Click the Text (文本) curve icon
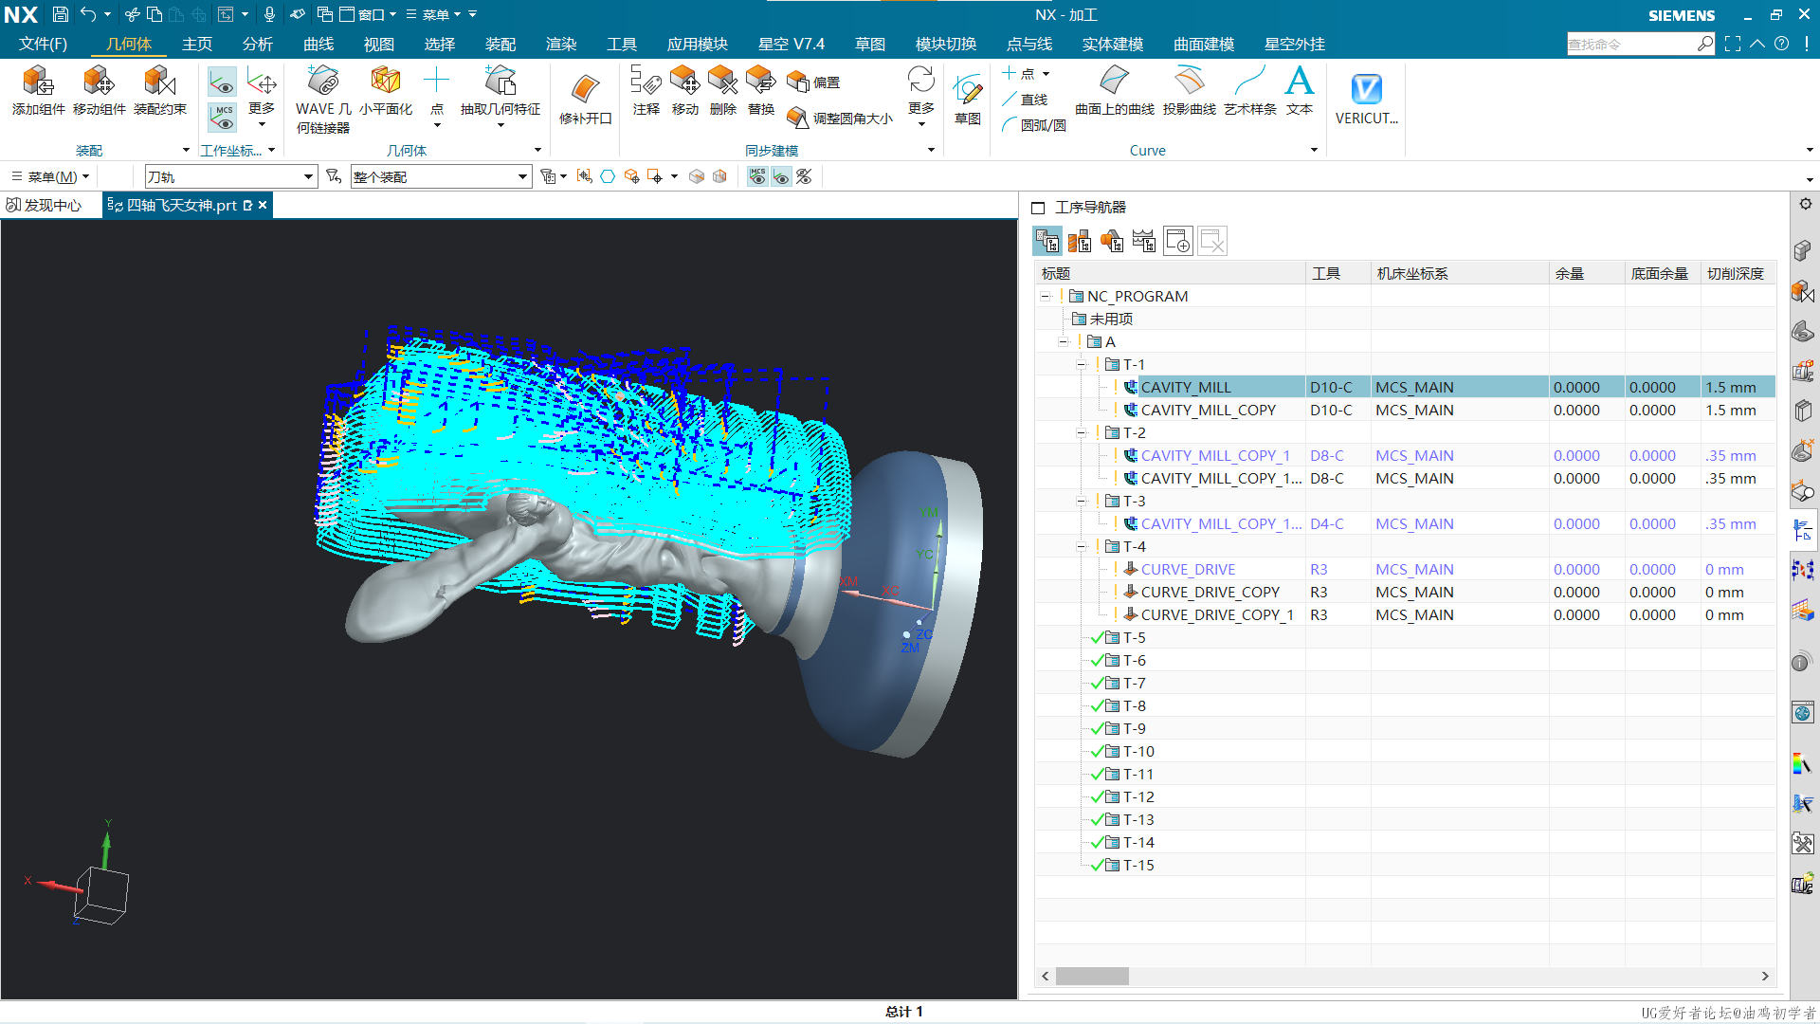 click(1300, 82)
